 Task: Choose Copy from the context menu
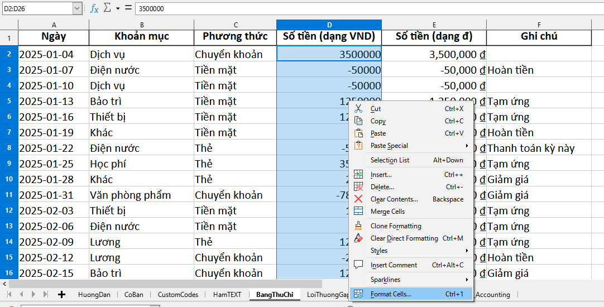(411, 121)
